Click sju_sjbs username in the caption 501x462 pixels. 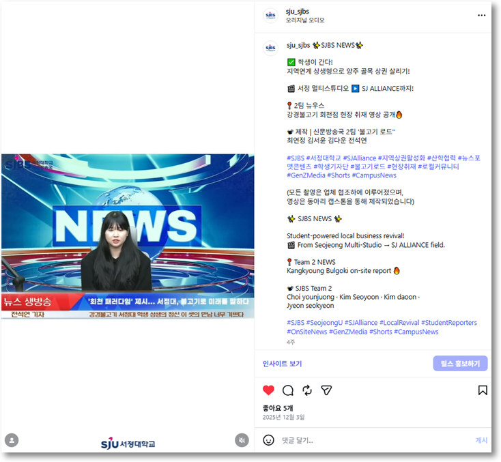298,45
